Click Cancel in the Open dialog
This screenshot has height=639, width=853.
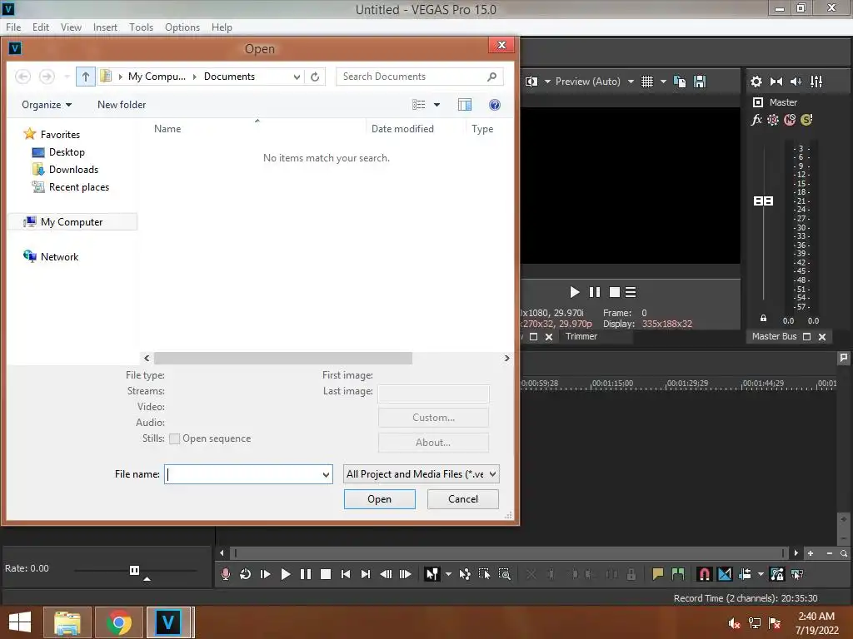point(463,499)
